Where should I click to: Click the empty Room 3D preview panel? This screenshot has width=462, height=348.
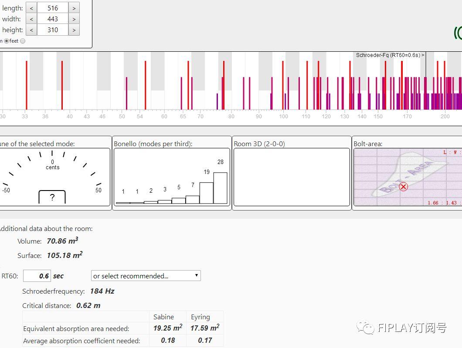[x=292, y=177]
